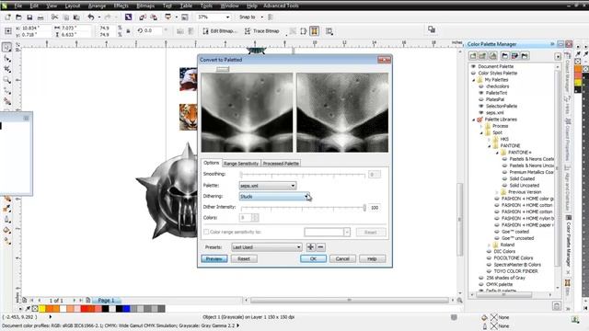The image size is (589, 331).
Task: Click the Reset button beside Preview
Action: (243, 258)
